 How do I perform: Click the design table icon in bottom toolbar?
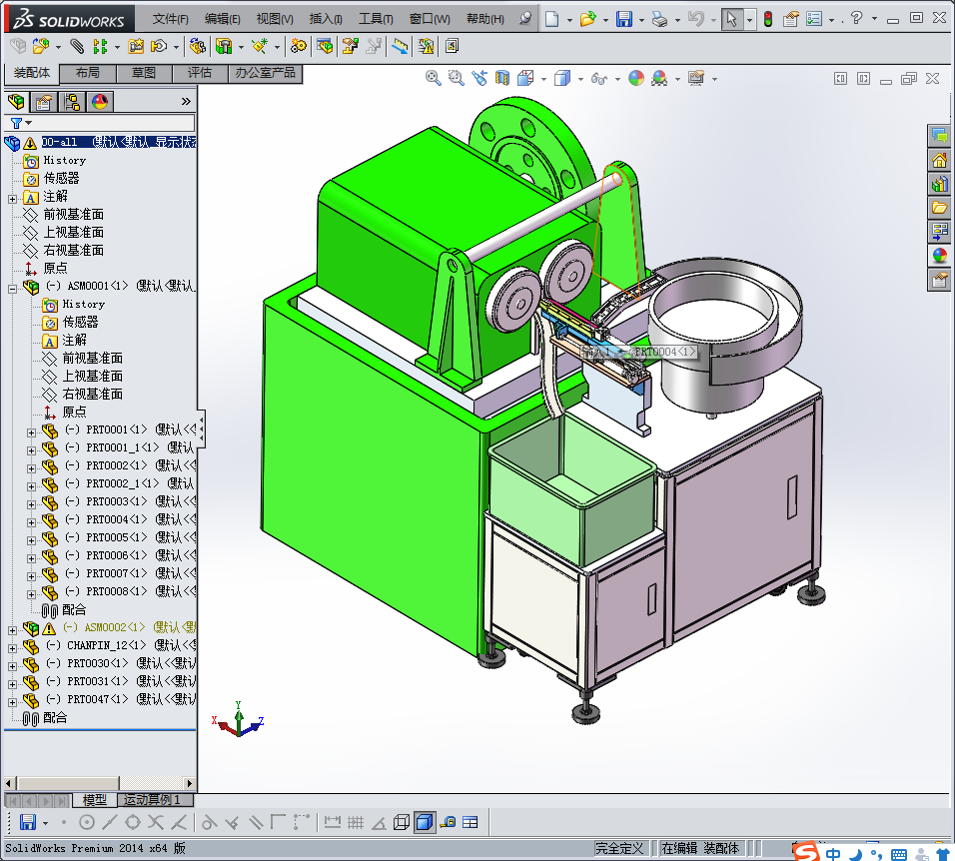(x=471, y=823)
